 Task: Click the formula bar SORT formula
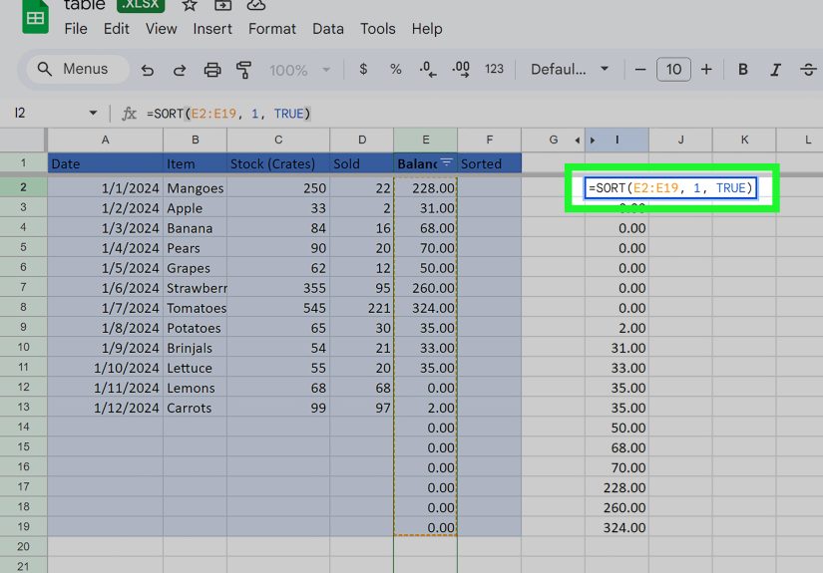pyautogui.click(x=228, y=114)
